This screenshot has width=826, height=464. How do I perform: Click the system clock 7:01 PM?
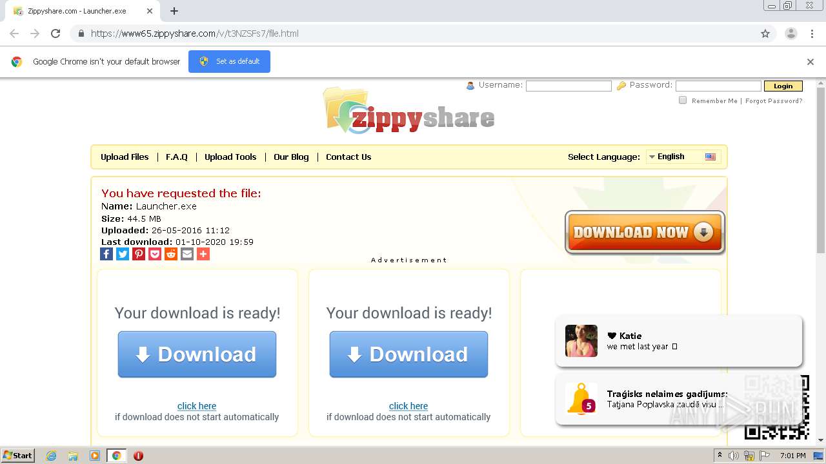[792, 456]
